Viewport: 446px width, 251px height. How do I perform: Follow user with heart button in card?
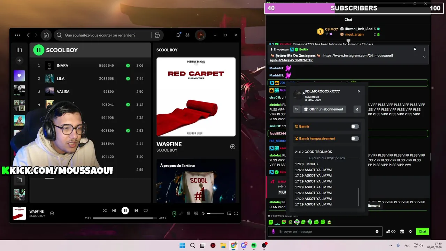click(297, 109)
